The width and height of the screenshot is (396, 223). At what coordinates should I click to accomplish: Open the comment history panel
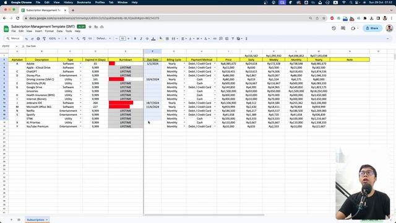tap(343, 28)
